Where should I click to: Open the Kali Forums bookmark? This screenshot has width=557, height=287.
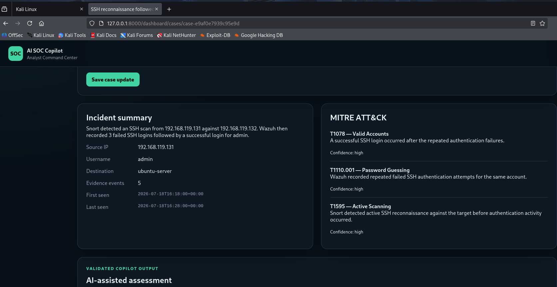(137, 35)
